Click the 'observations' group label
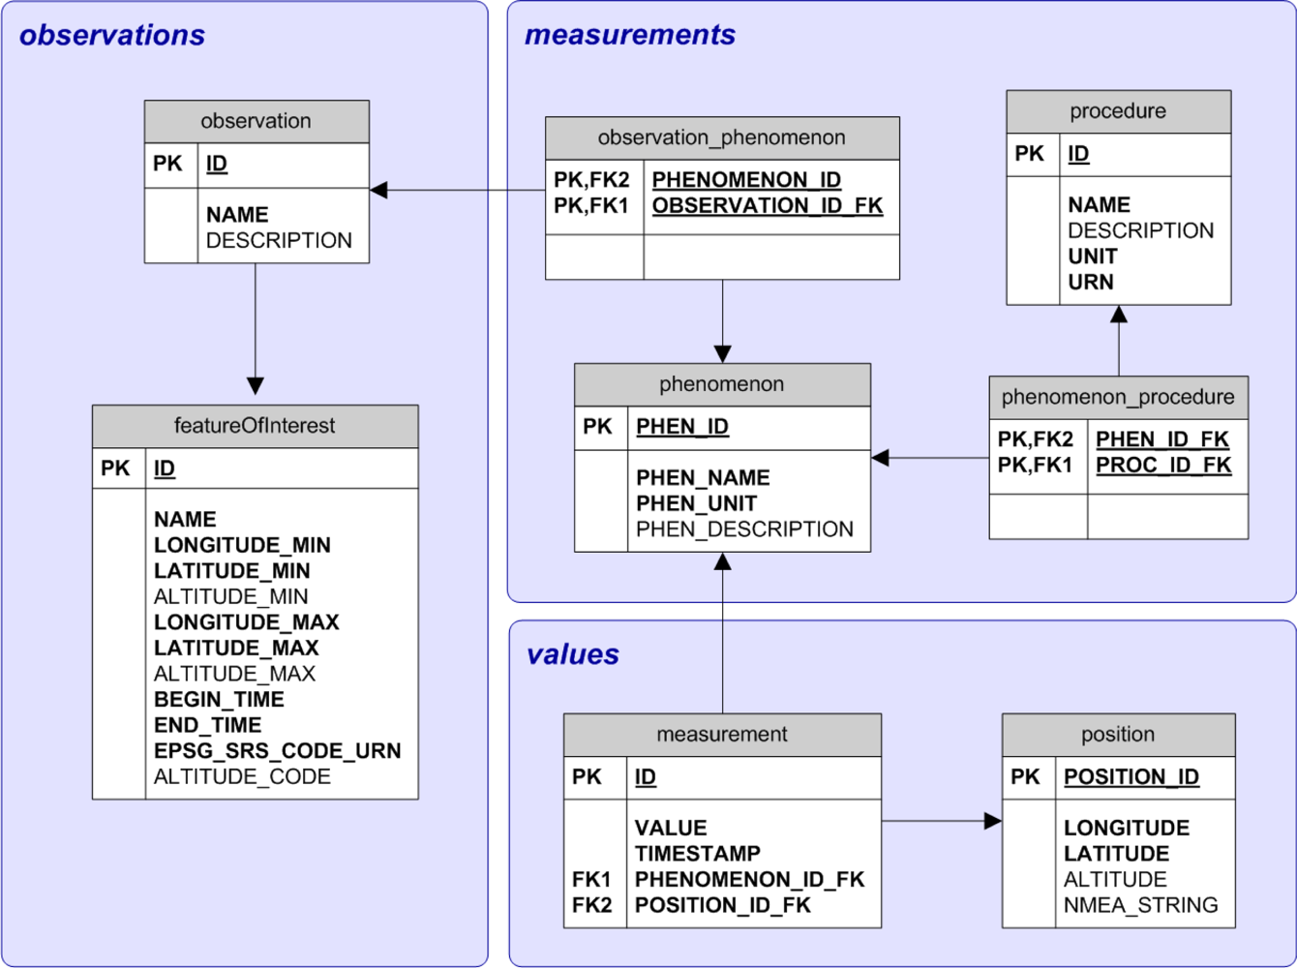The width and height of the screenshot is (1297, 968). (112, 35)
